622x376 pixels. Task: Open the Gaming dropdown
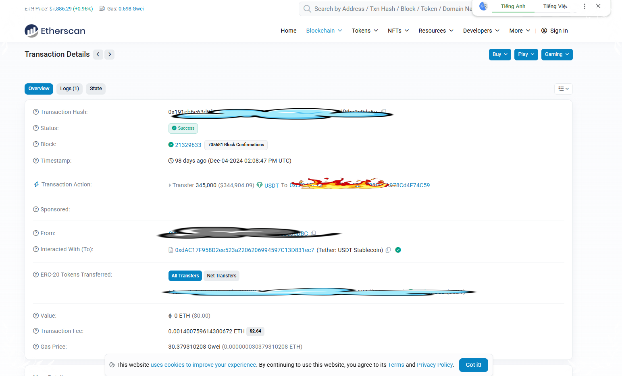557,54
